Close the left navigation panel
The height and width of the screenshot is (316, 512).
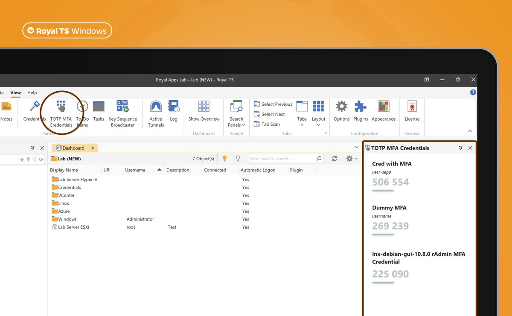[x=42, y=148]
